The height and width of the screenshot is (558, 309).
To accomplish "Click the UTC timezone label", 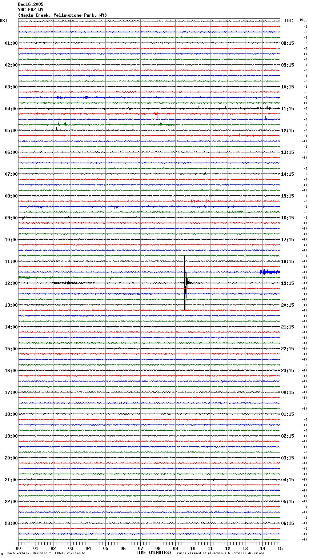I will coord(289,21).
